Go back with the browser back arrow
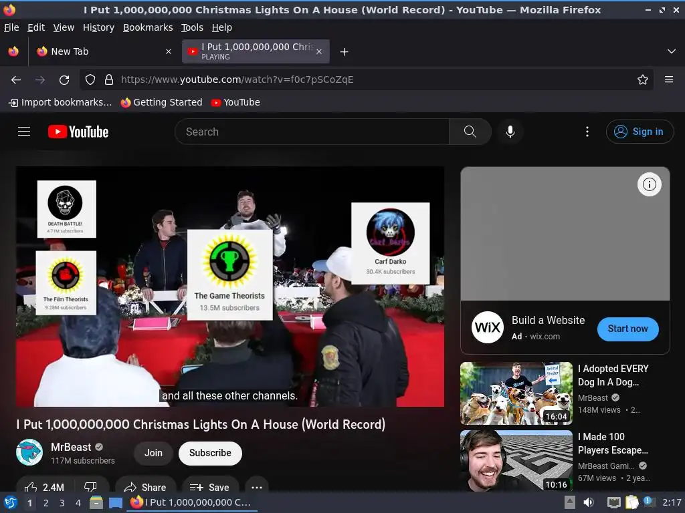685x513 pixels. pos(16,80)
